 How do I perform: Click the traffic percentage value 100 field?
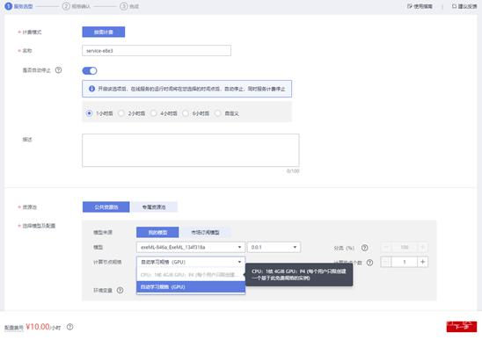(x=405, y=247)
